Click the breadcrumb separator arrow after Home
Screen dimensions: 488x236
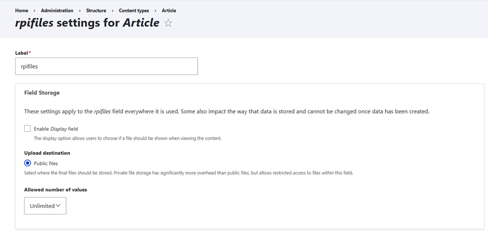click(35, 10)
